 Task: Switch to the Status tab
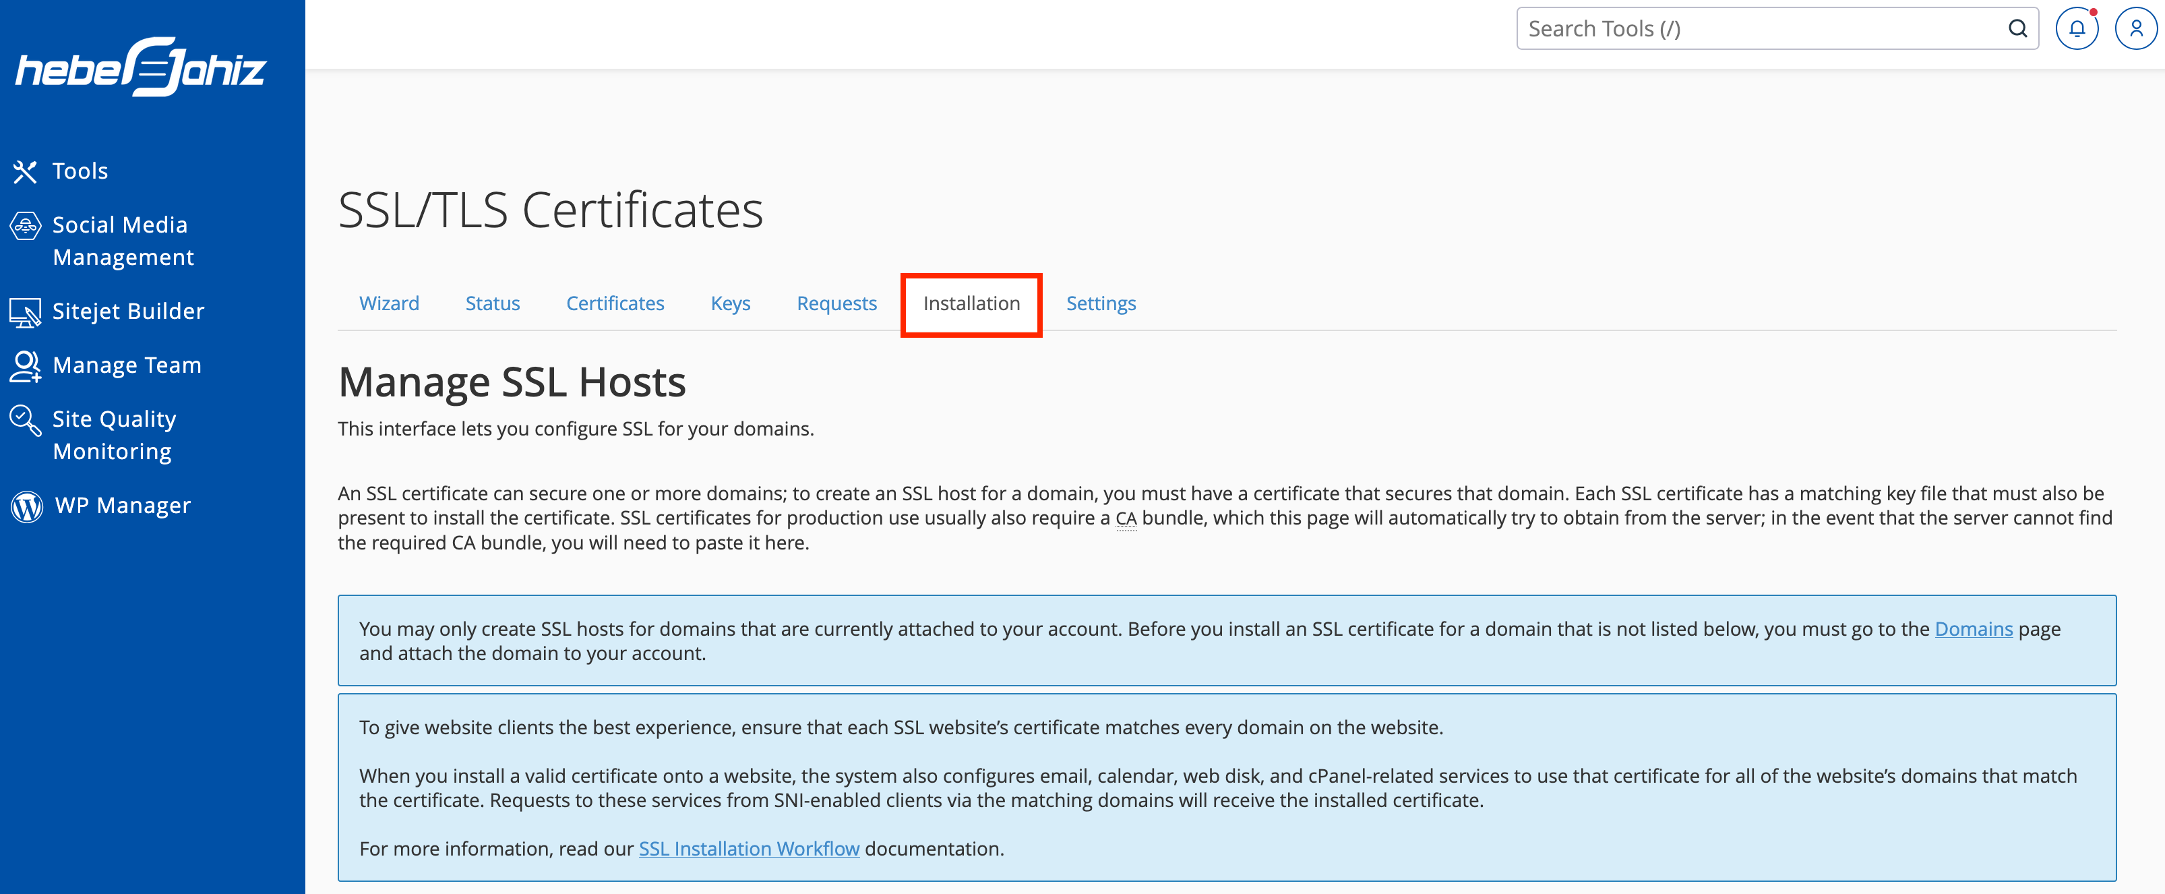click(x=493, y=303)
